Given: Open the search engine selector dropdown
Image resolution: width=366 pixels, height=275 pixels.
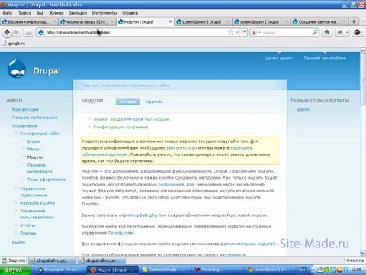Looking at the screenshot, I should (259, 33).
